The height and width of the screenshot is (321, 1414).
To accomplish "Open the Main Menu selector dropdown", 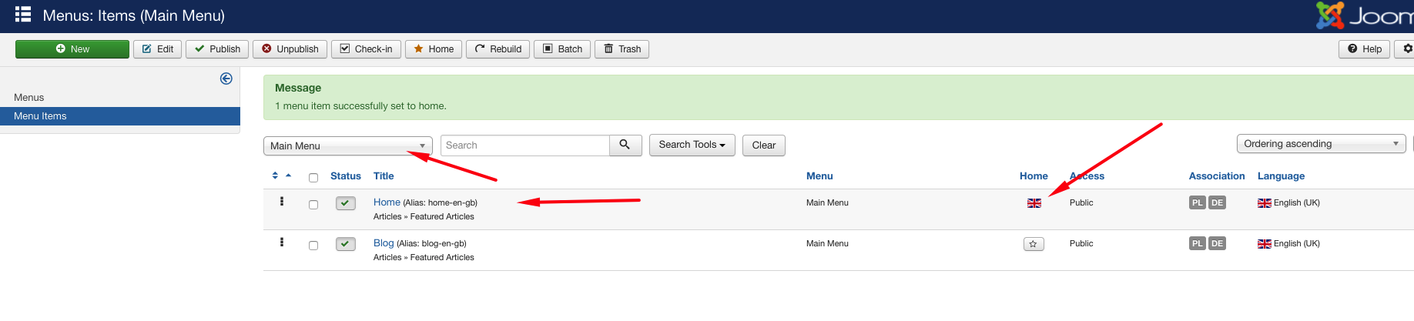I will [348, 145].
